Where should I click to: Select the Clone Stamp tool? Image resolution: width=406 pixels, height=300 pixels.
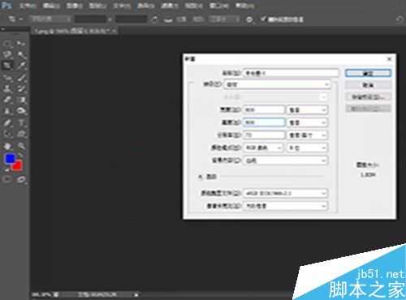point(7,88)
